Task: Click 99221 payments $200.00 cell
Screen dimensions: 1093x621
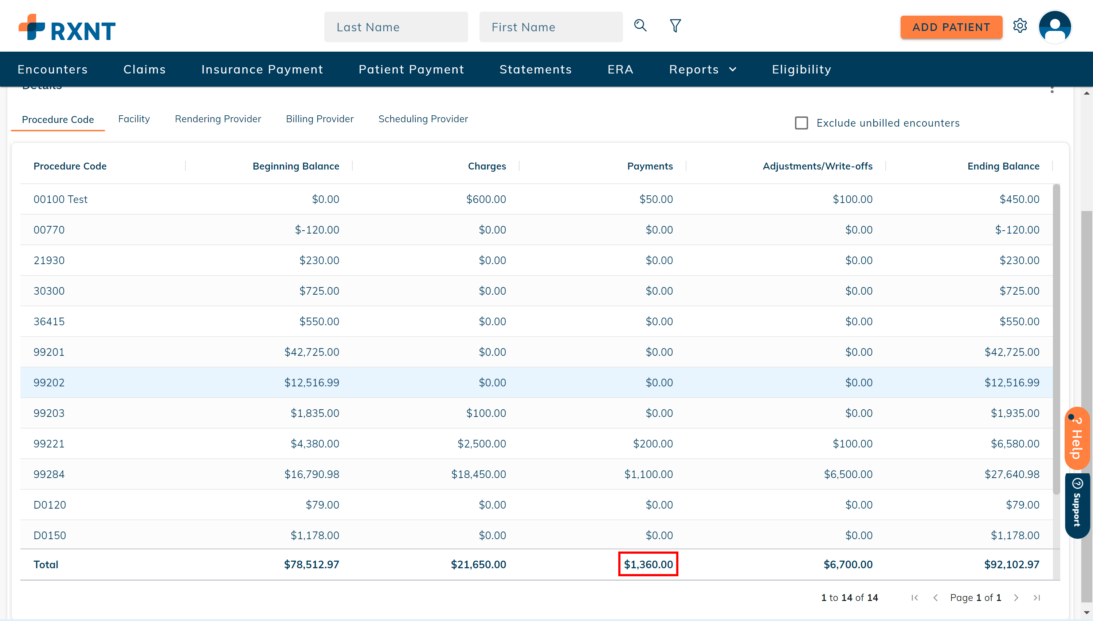Action: tap(653, 443)
